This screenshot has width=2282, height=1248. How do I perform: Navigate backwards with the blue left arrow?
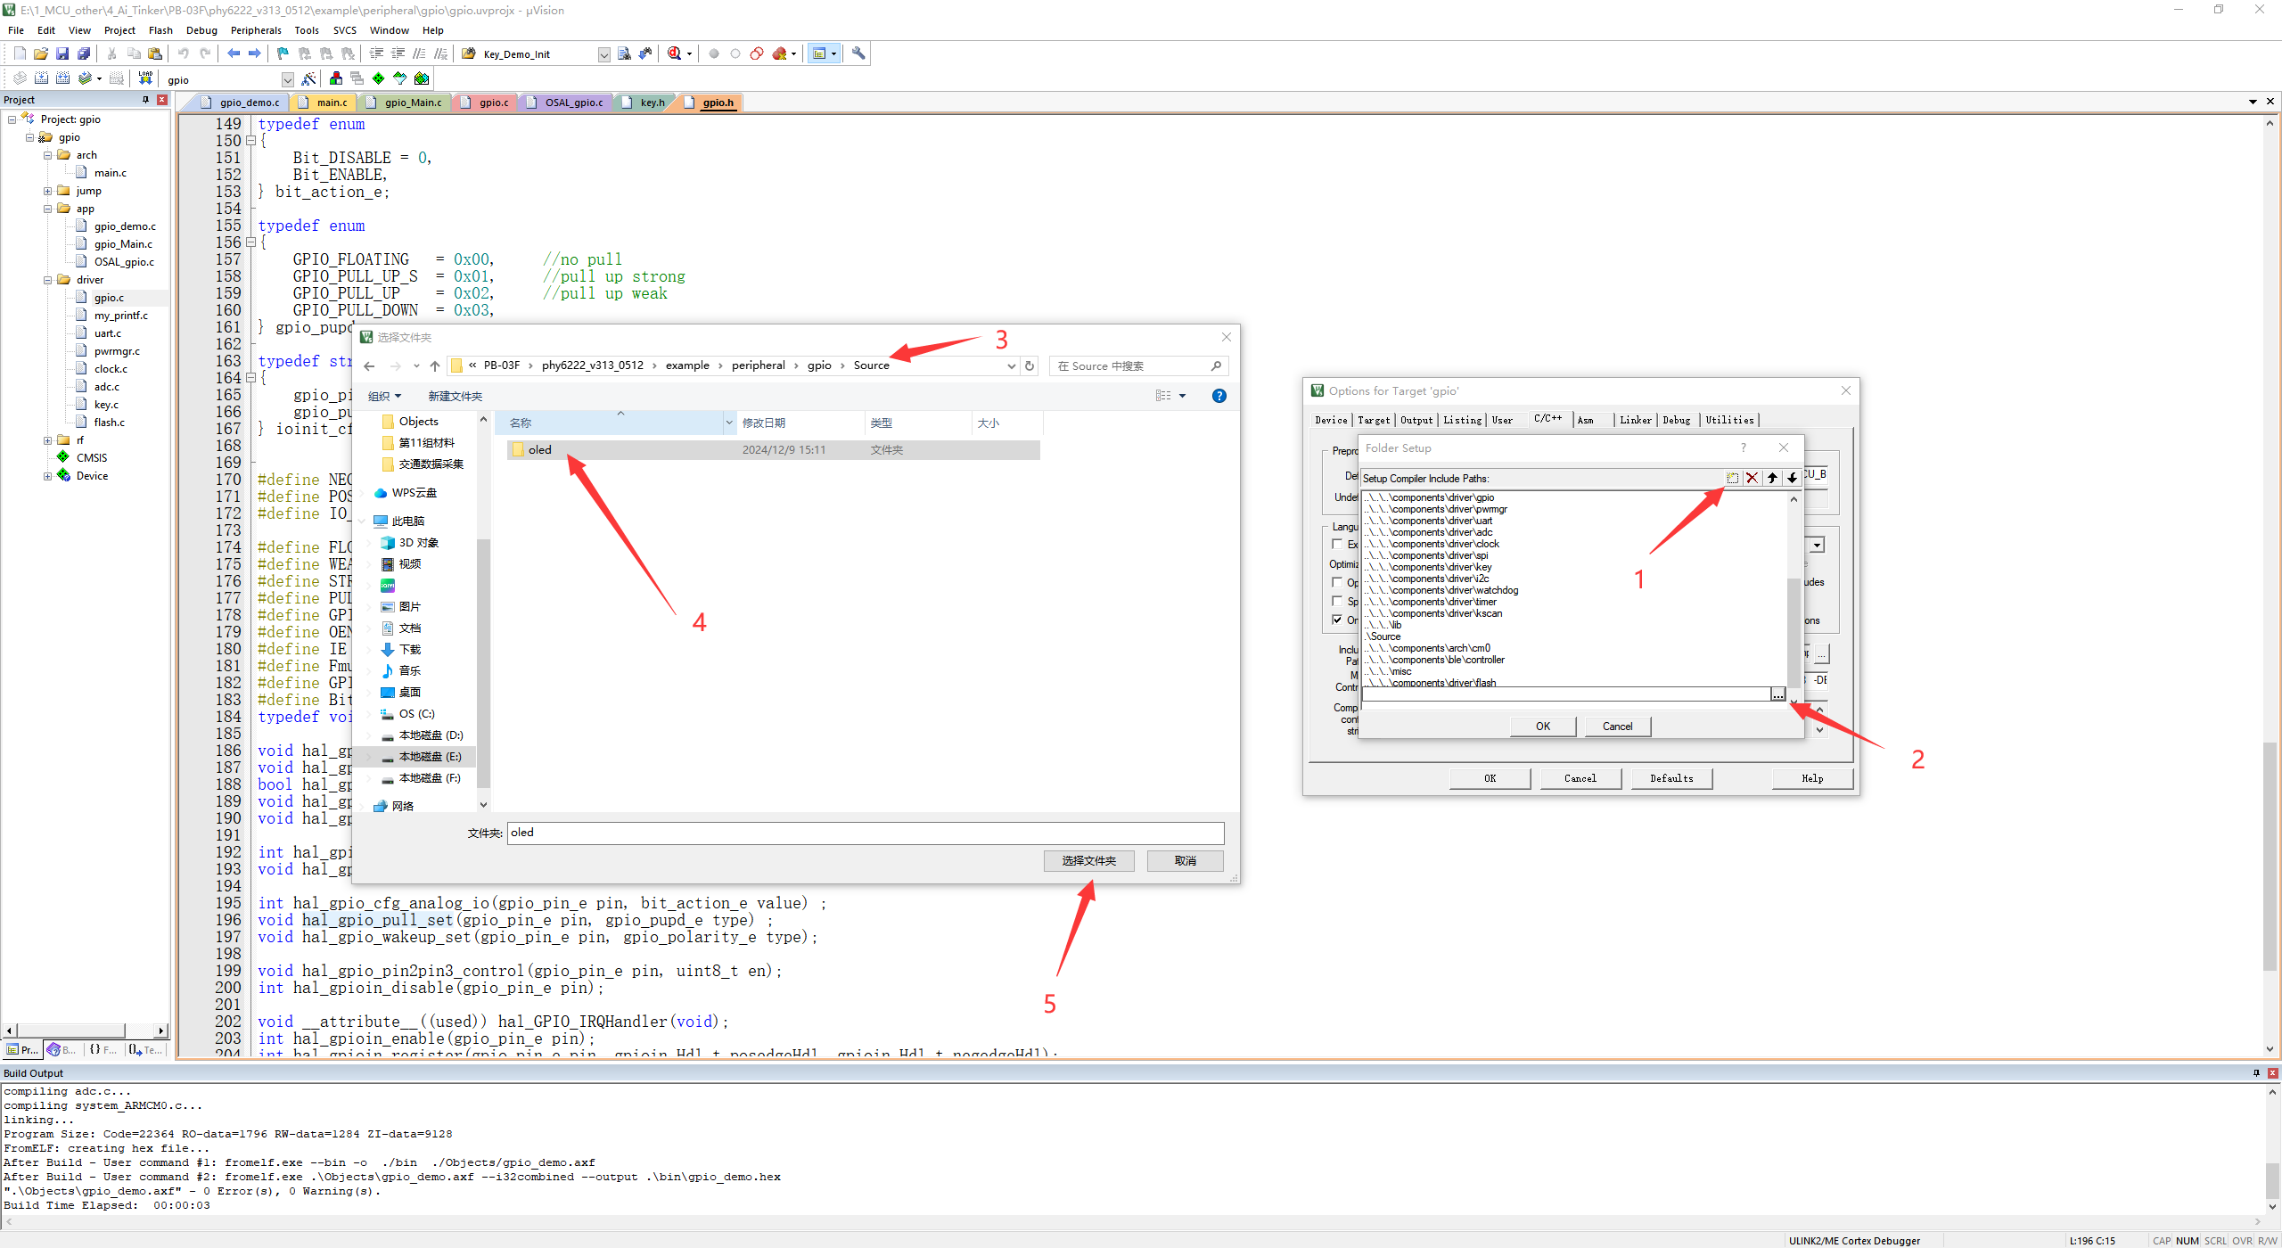pos(234,53)
